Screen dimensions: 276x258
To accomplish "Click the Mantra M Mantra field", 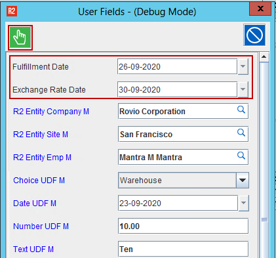I will point(183,157).
